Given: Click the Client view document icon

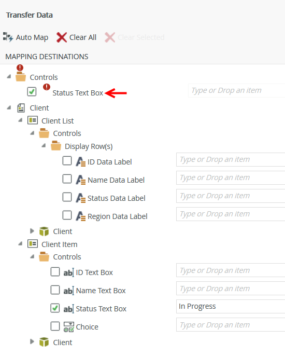Looking at the screenshot, I should (x=21, y=108).
